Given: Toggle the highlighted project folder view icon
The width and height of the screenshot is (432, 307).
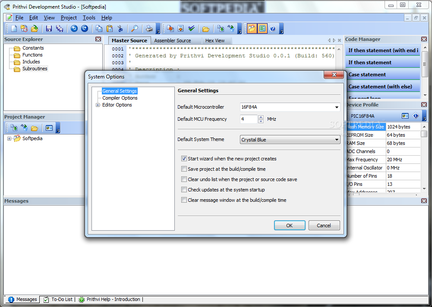Looking at the screenshot, I should (252, 28).
